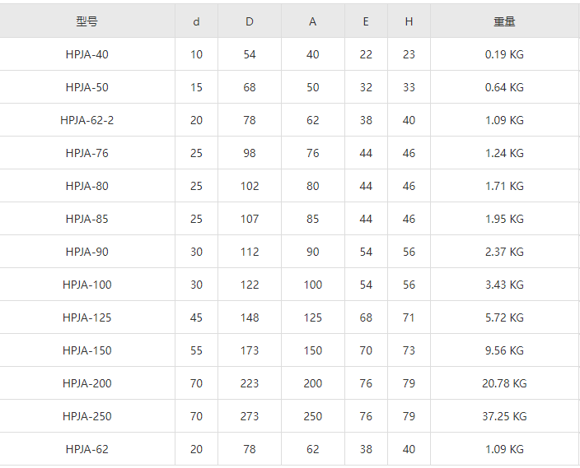Select the HPJA-250 model cell
The height and width of the screenshot is (468, 580).
(87, 416)
